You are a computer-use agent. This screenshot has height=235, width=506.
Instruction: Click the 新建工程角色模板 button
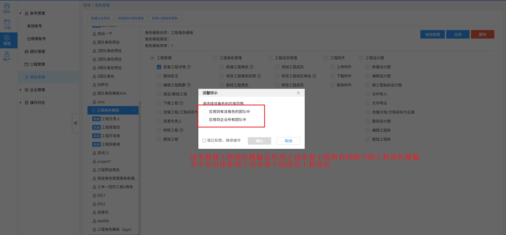click(x=165, y=18)
